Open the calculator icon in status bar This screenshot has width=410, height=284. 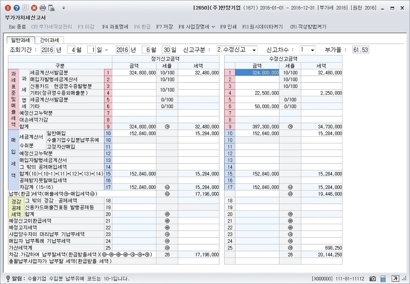click(x=383, y=278)
